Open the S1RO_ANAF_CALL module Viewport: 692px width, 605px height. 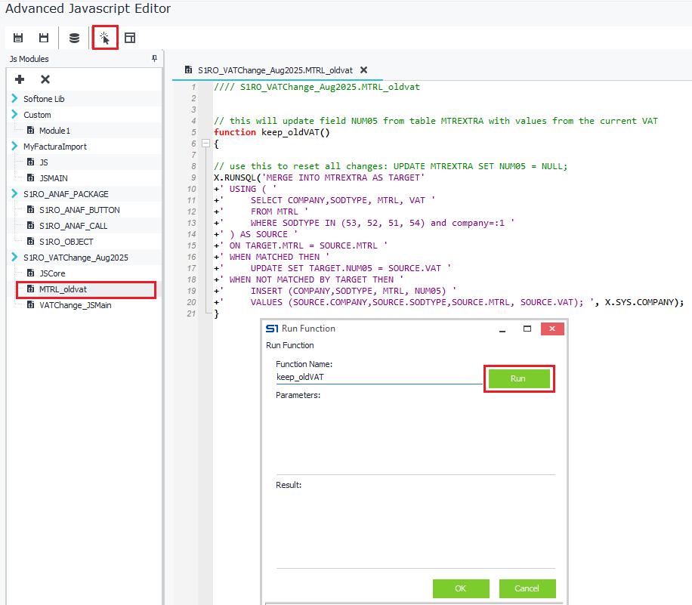pyautogui.click(x=73, y=226)
